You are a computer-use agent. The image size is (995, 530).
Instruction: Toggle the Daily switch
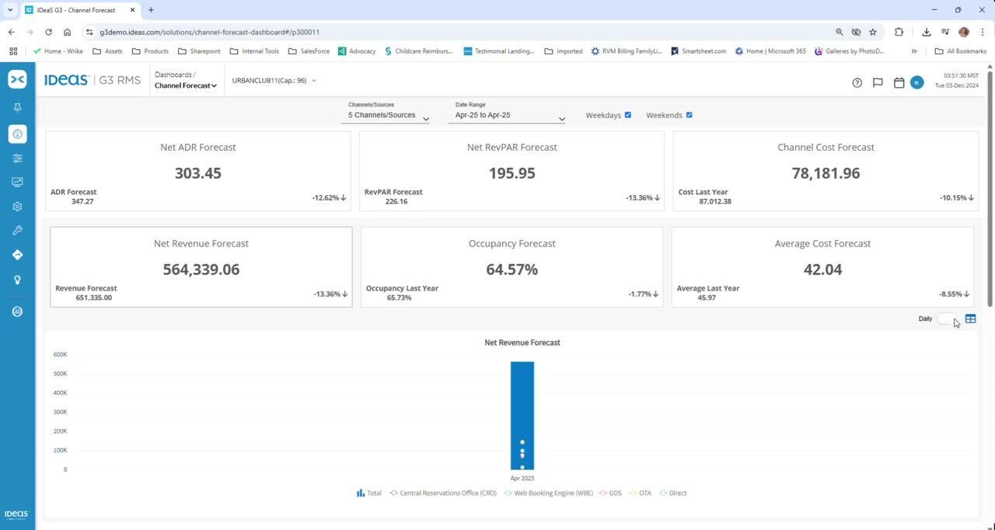pos(947,319)
